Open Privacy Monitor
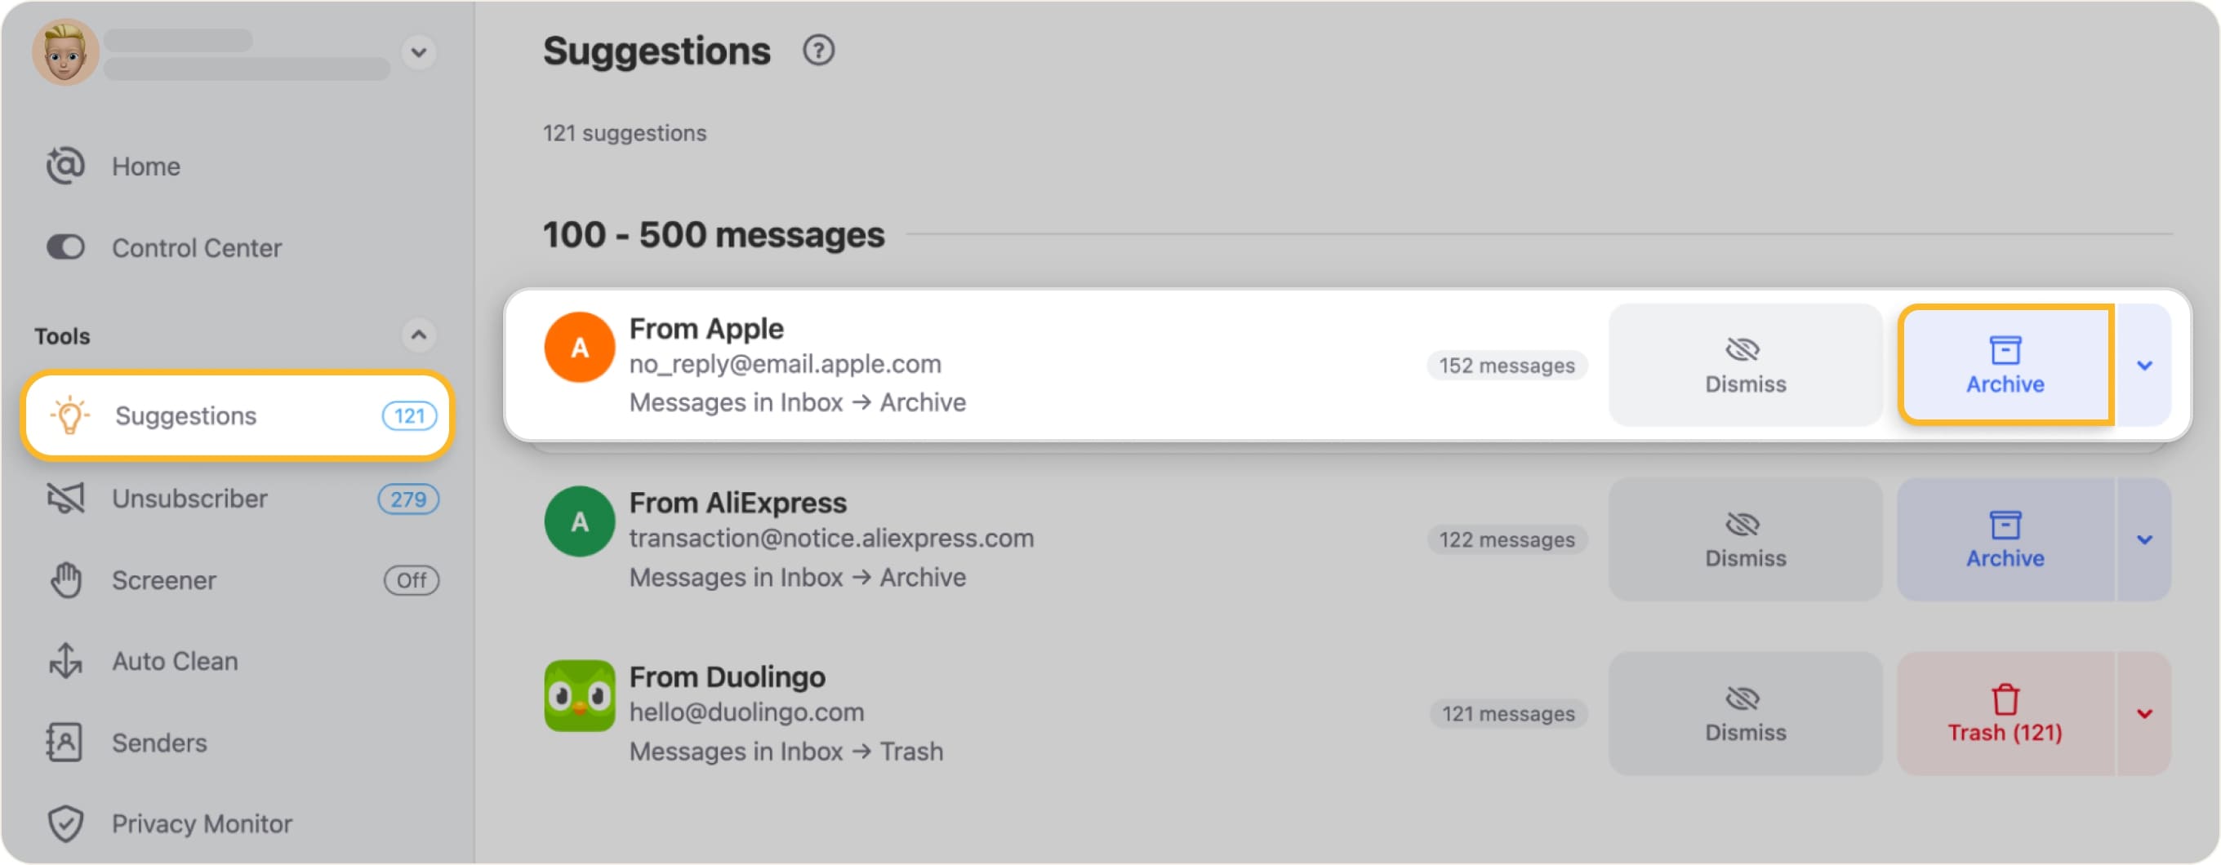The width and height of the screenshot is (2221, 865). coord(201,823)
